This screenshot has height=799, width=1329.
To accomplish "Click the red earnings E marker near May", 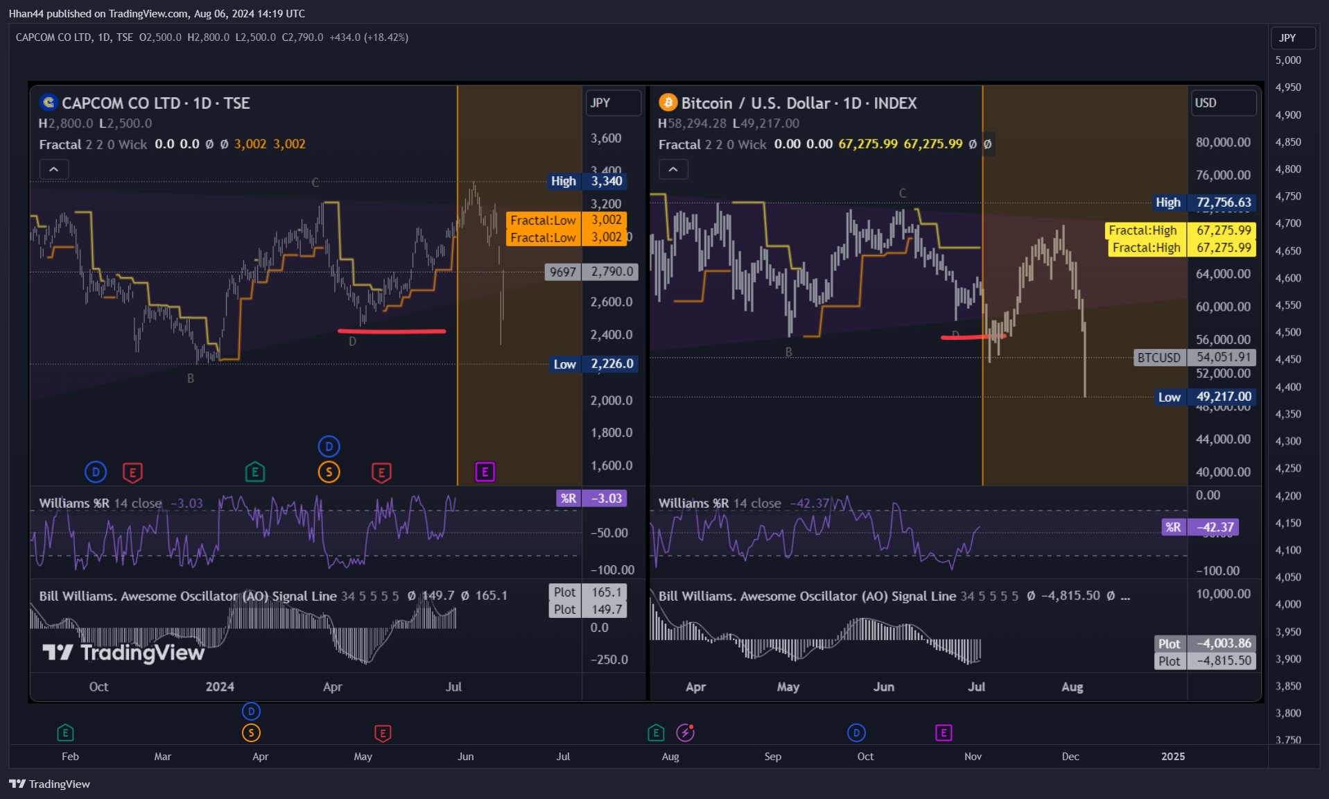I will (x=383, y=732).
